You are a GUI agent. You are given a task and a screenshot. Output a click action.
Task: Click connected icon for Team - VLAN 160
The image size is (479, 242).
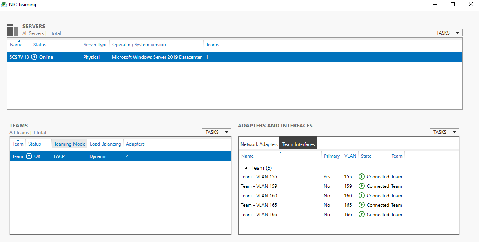pos(362,196)
